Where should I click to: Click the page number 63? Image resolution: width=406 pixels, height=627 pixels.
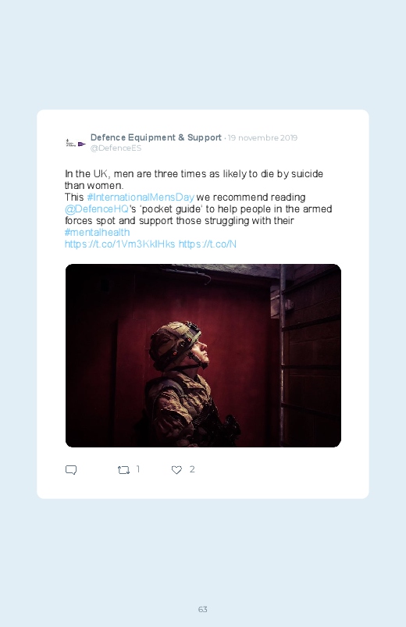pos(203,609)
